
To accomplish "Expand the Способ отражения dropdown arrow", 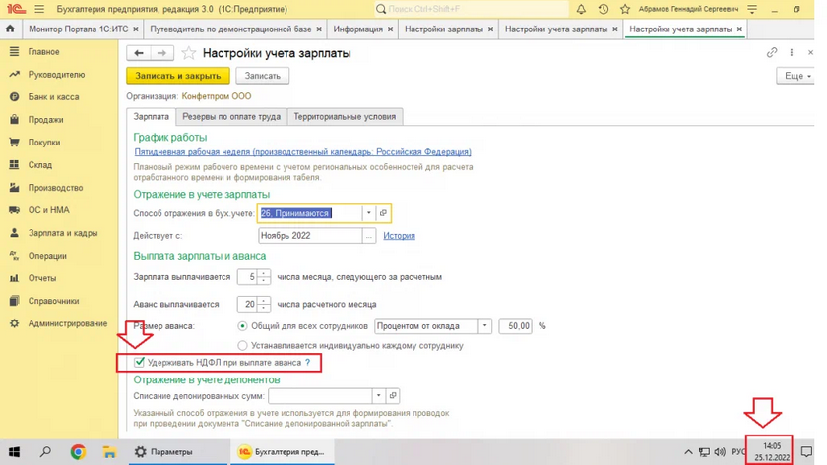I will (368, 213).
